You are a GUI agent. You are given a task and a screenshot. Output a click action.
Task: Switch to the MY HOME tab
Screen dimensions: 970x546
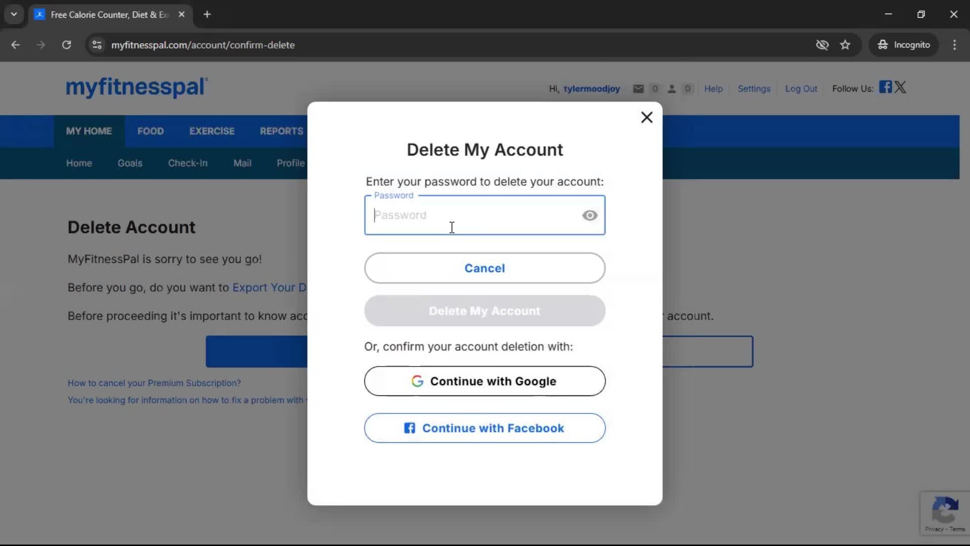pyautogui.click(x=89, y=131)
